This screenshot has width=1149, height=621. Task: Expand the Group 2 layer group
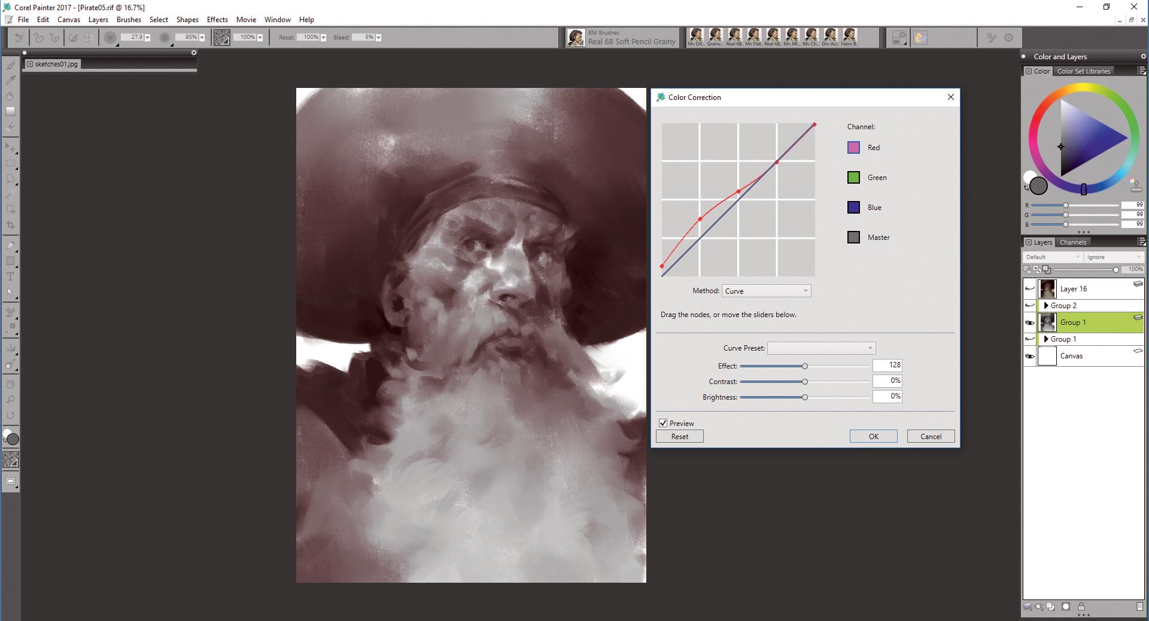[1045, 306]
